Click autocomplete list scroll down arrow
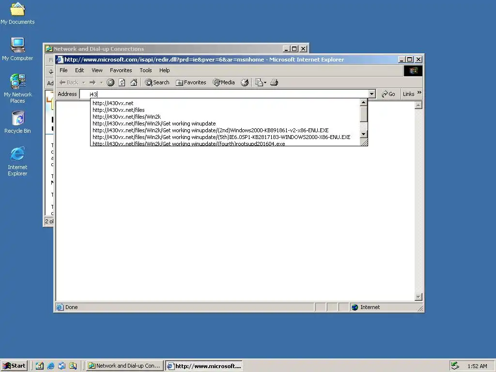The image size is (496, 372). point(363,134)
